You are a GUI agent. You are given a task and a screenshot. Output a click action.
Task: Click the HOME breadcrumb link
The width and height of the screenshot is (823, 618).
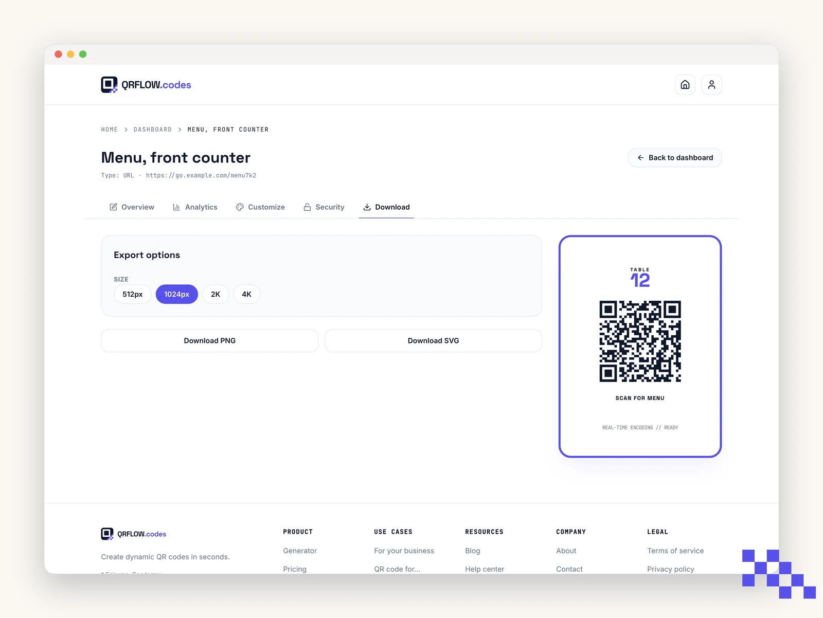pos(110,130)
